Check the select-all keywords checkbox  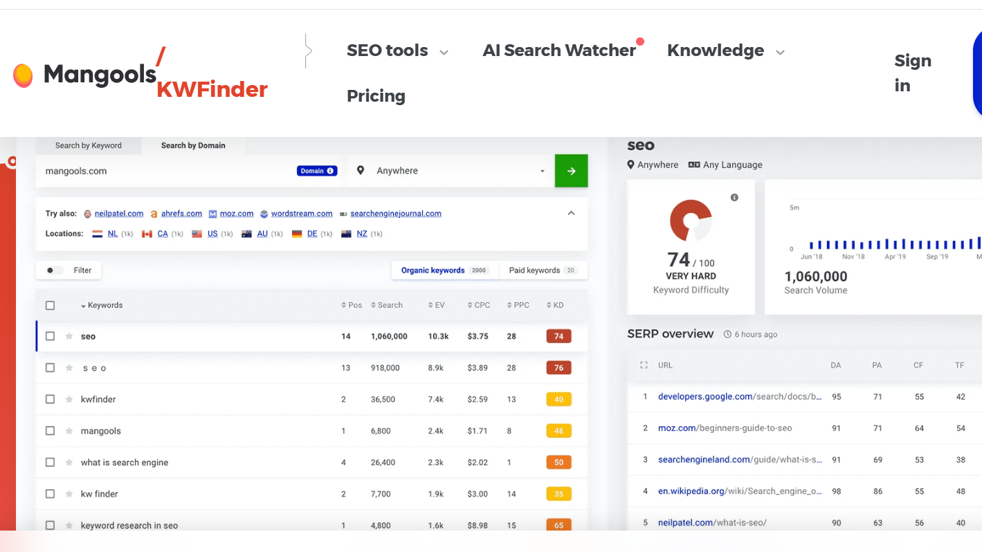click(x=50, y=305)
